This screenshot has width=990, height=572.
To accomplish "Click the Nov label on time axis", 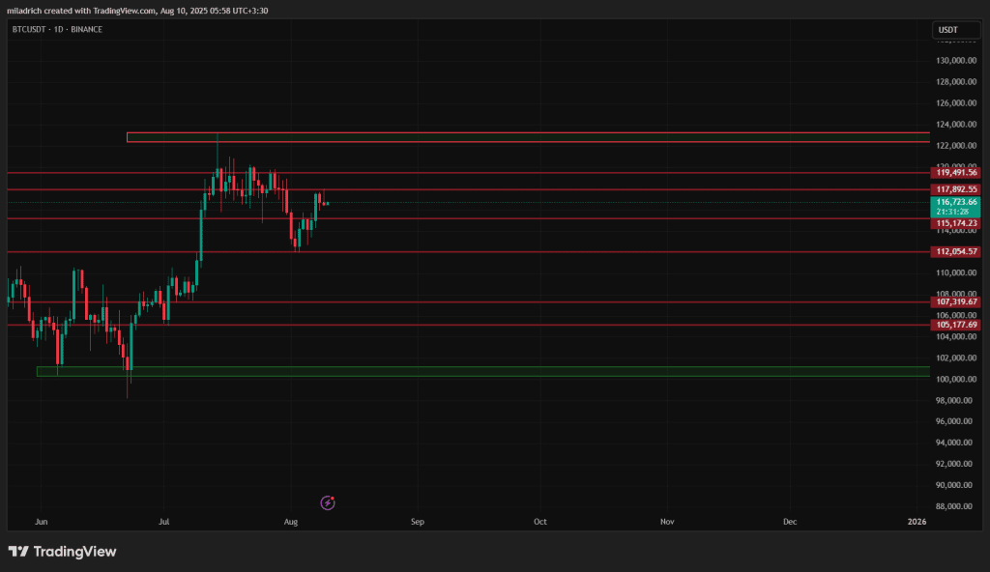I will [x=666, y=522].
